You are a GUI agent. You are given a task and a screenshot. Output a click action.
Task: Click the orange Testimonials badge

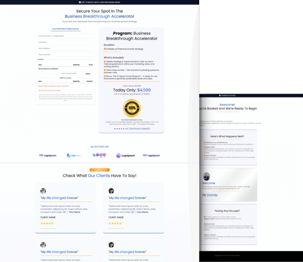100,170
